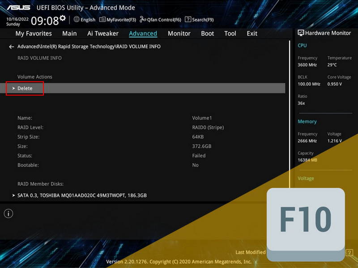Click the Hardware Monitor display icon

[301, 33]
